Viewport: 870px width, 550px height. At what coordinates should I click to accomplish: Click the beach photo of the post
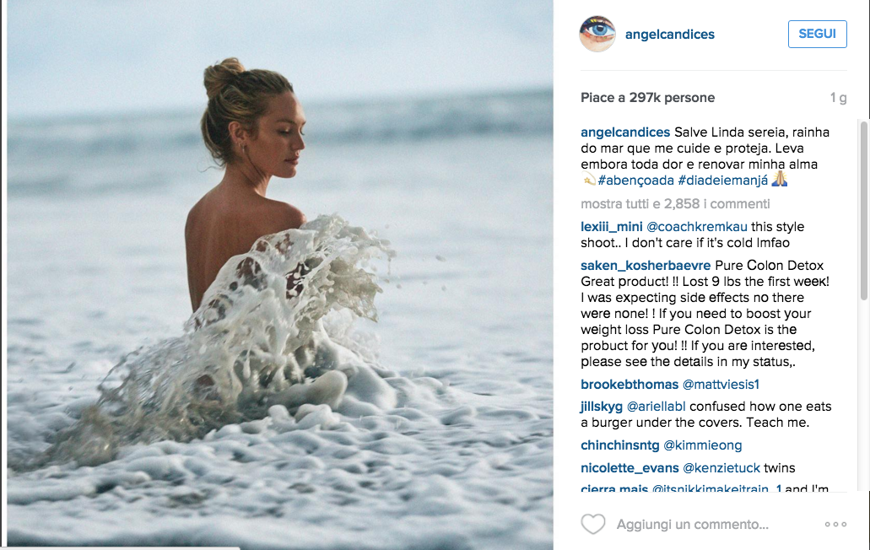pos(280,275)
